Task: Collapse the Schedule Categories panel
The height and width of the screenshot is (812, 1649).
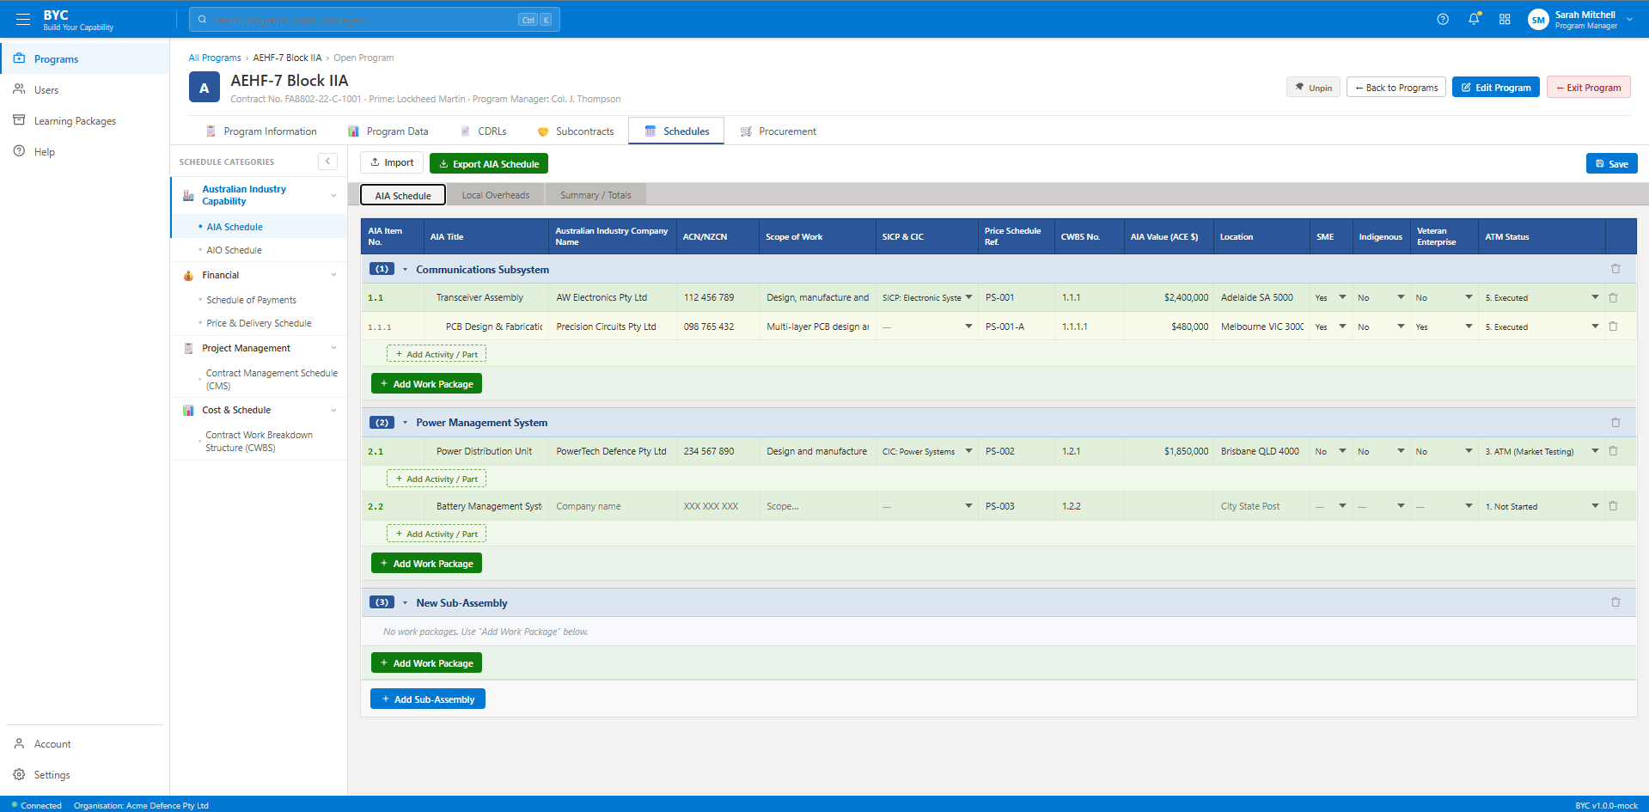Action: (x=327, y=162)
